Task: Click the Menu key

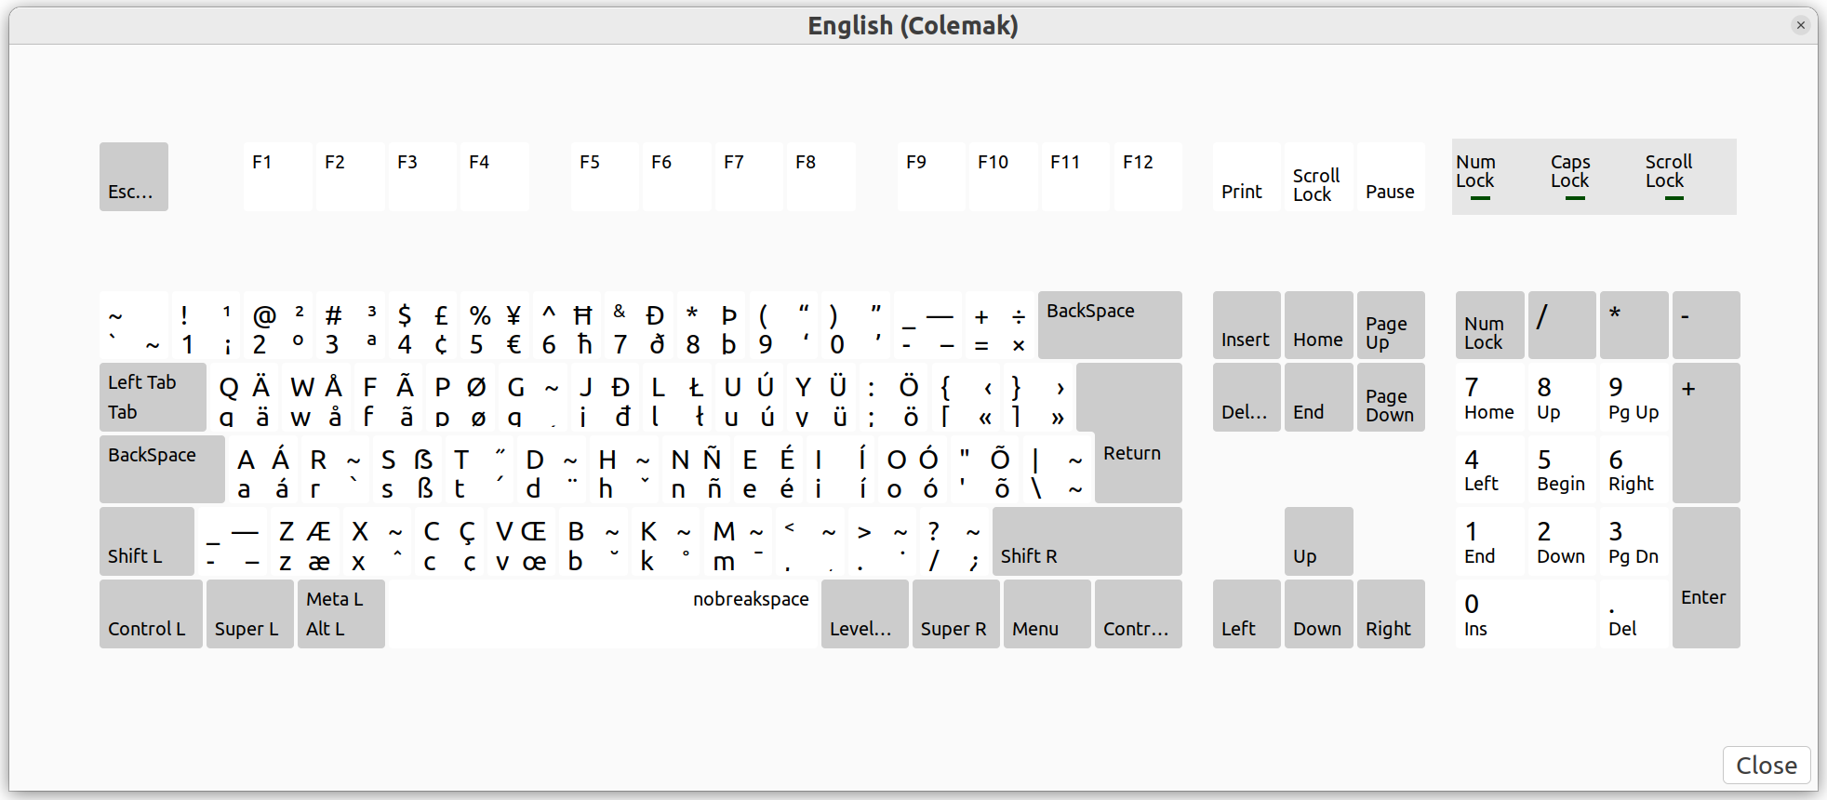Action: point(1047,614)
